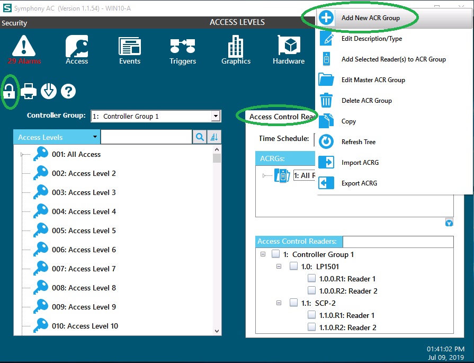The width and height of the screenshot is (474, 363).
Task: Click the Import ACRG arrow icon
Action: coord(326,162)
